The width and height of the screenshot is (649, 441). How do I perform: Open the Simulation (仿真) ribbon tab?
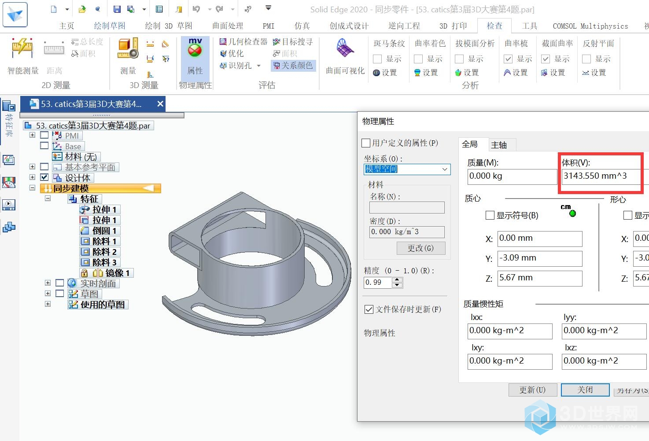(302, 26)
